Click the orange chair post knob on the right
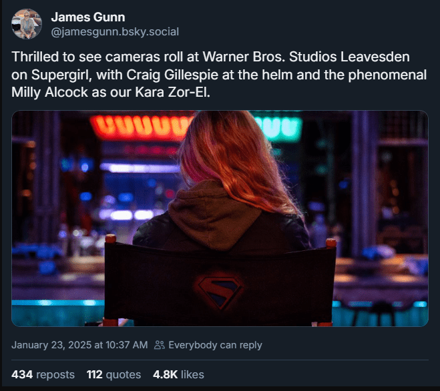 331,243
